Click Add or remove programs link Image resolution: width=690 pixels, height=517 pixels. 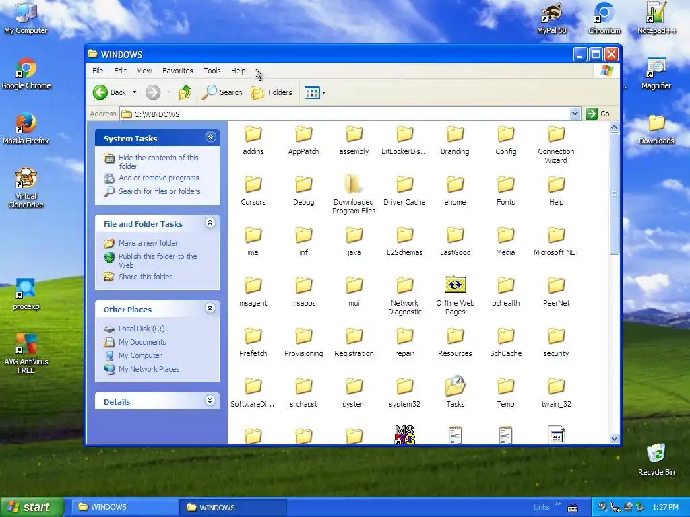[x=159, y=178]
